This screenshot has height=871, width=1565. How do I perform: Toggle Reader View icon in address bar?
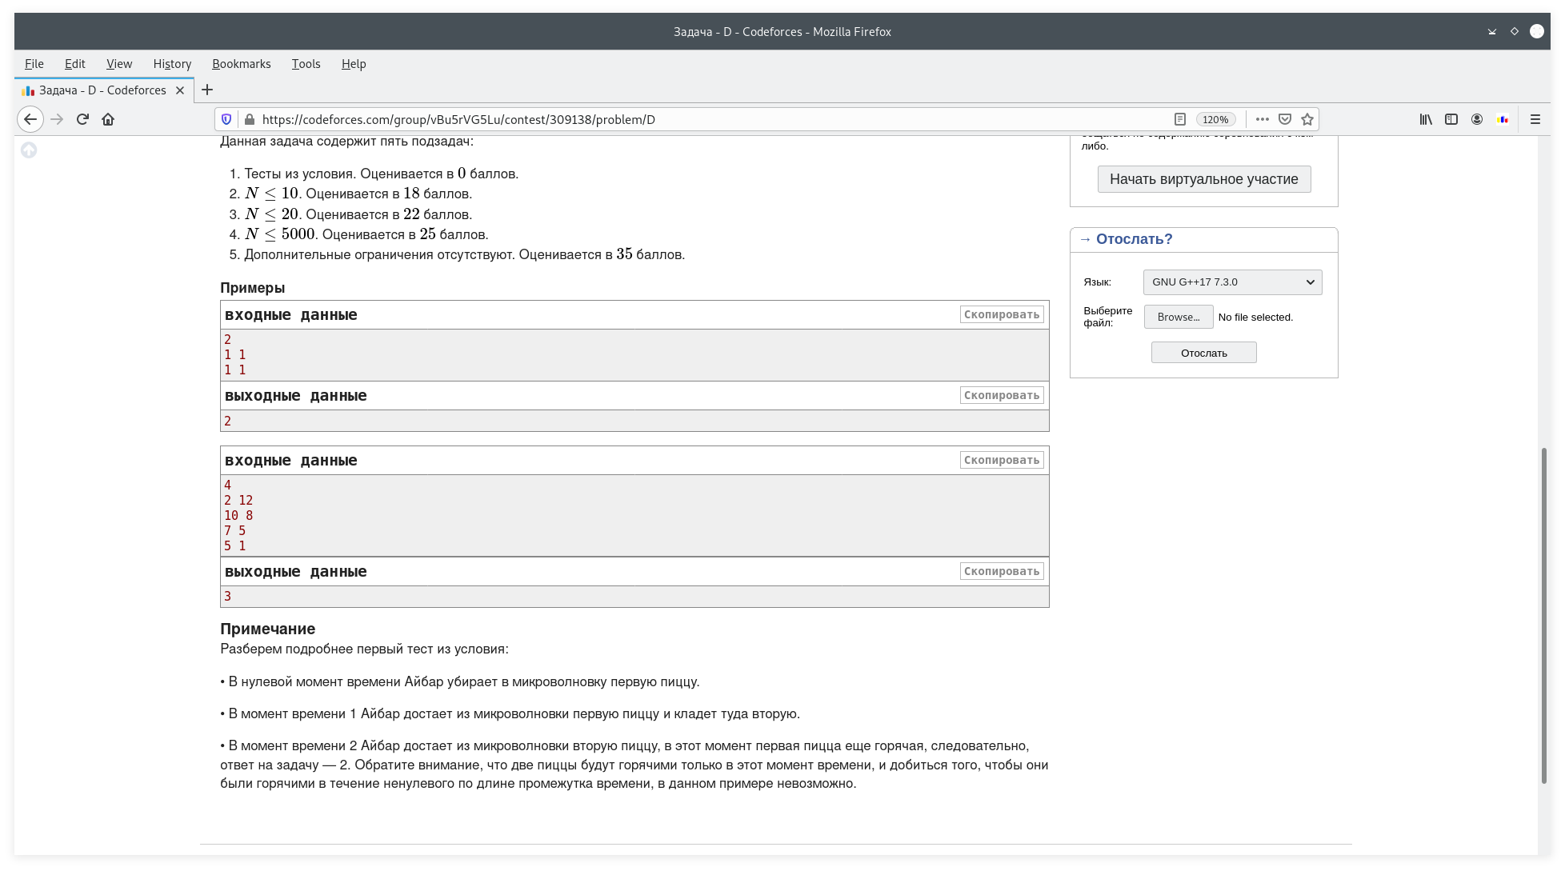(1179, 119)
